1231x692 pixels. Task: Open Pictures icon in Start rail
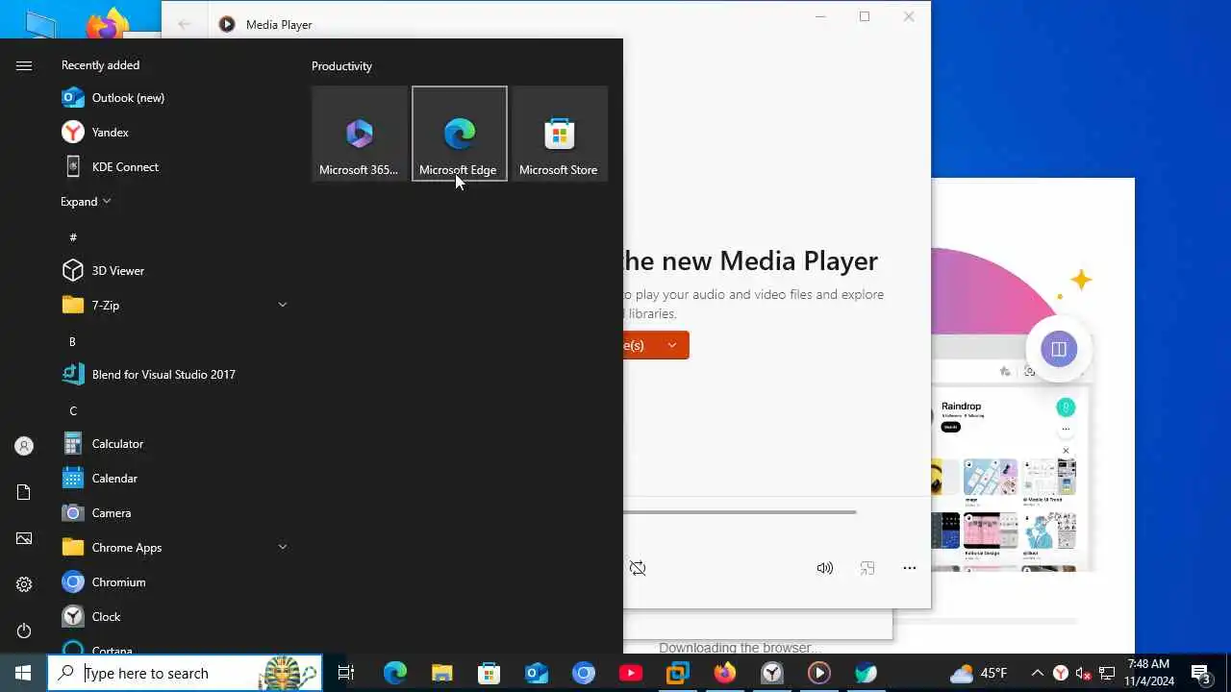(x=24, y=538)
